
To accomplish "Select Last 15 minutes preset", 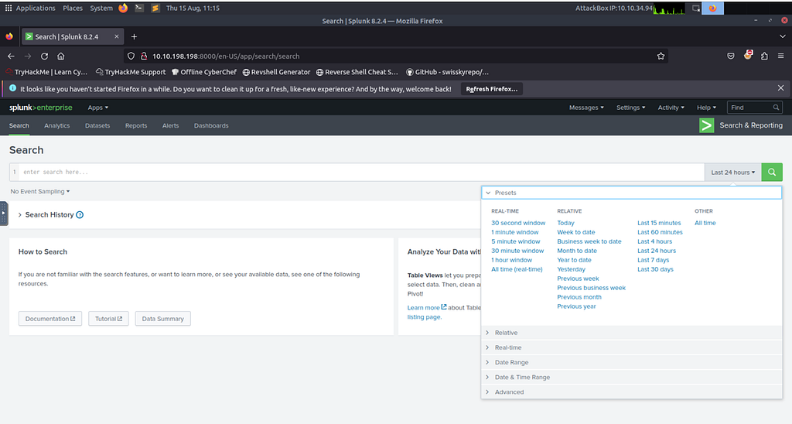I will click(659, 223).
